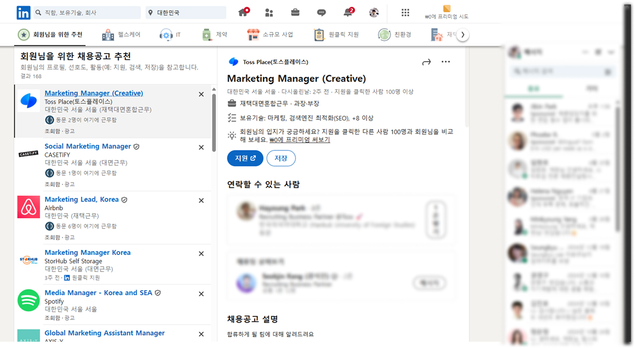Click verified badge beside Marketing Lead, Korea

124,200
